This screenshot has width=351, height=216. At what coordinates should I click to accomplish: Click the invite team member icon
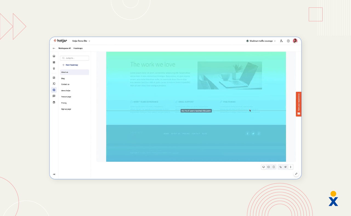pos(281,41)
